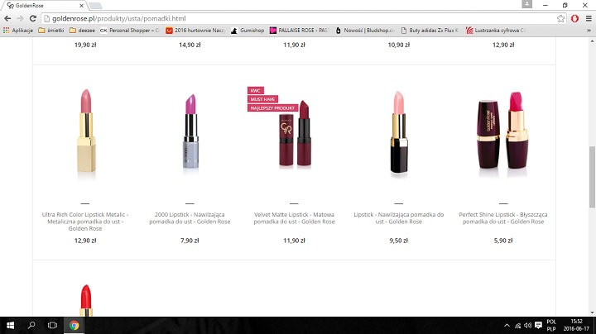
Task: Open Task View on the taskbar
Action: [52, 325]
